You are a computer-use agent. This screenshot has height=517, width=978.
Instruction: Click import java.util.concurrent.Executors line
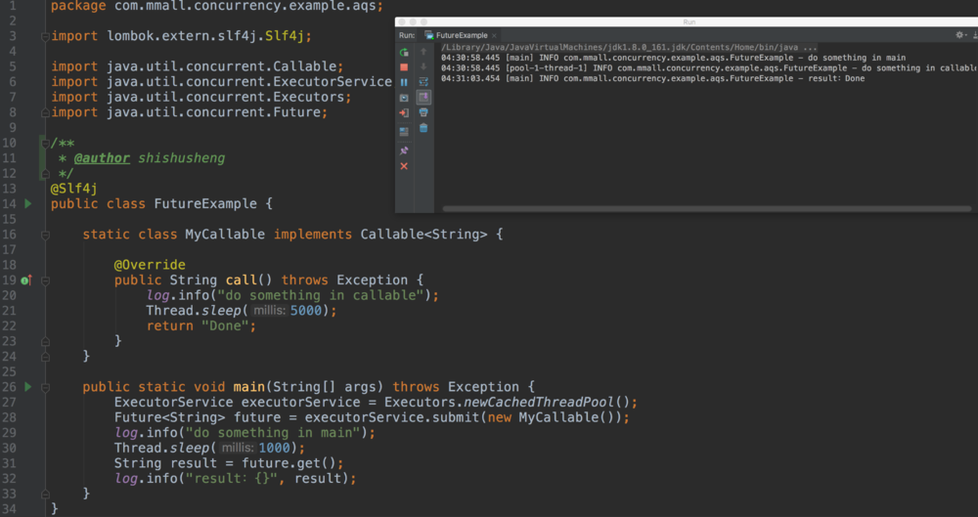(200, 98)
